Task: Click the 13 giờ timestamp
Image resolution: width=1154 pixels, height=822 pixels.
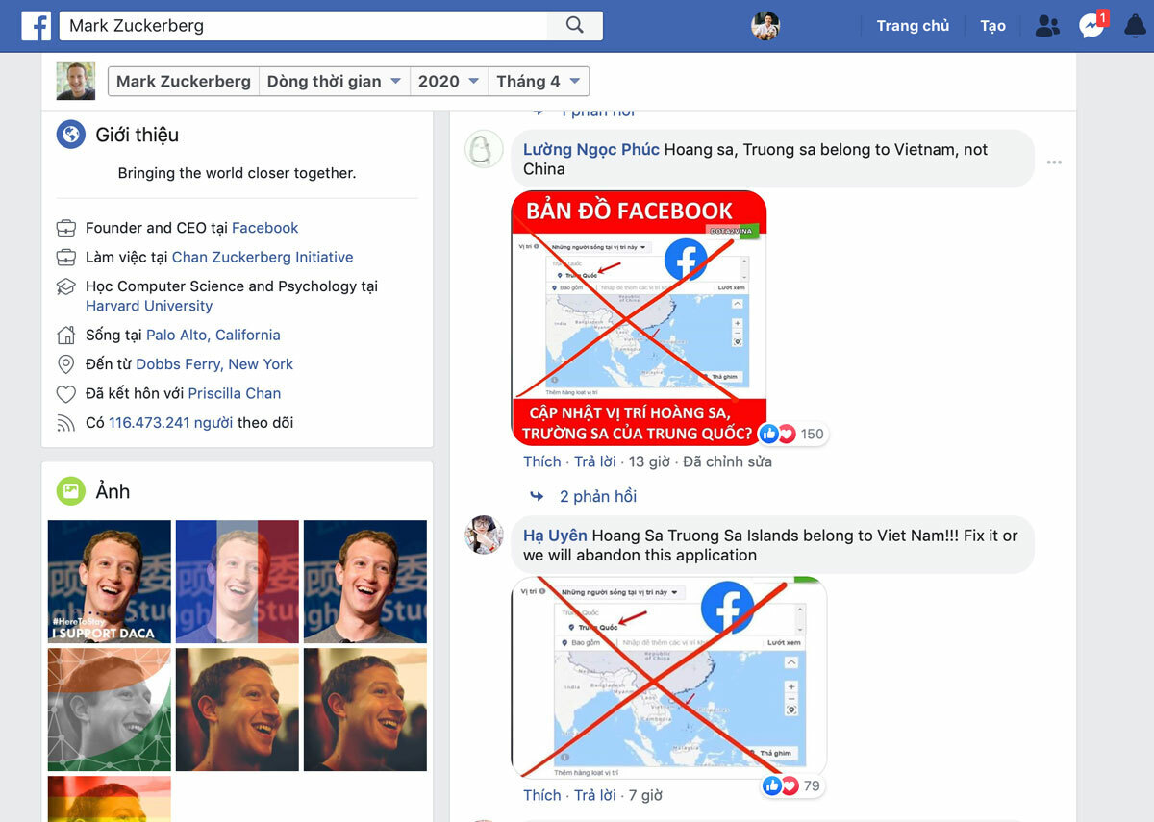Action: click(649, 461)
